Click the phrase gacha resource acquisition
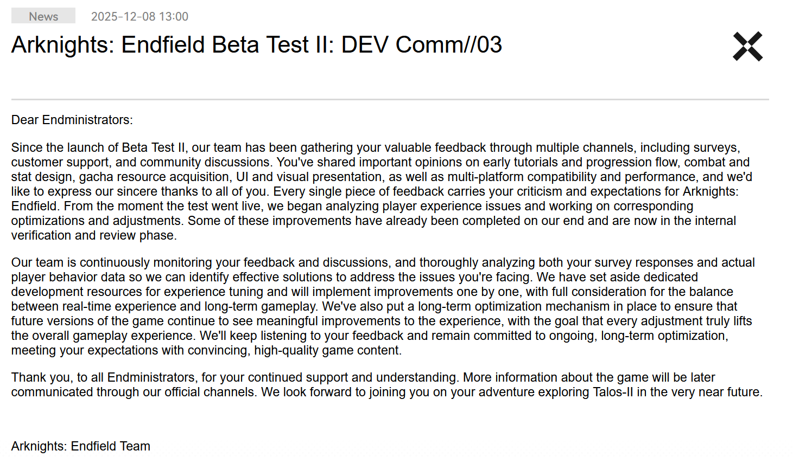 pyautogui.click(x=155, y=177)
